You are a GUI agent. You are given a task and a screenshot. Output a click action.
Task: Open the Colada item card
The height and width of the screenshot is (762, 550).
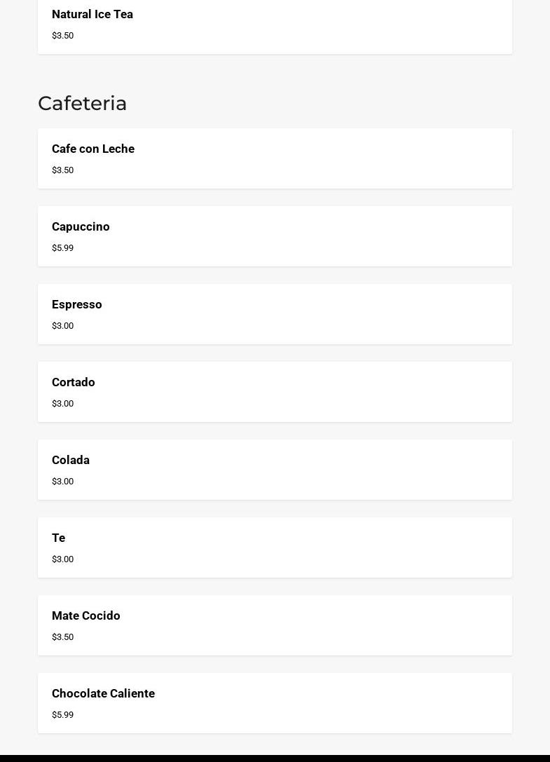[275, 470]
